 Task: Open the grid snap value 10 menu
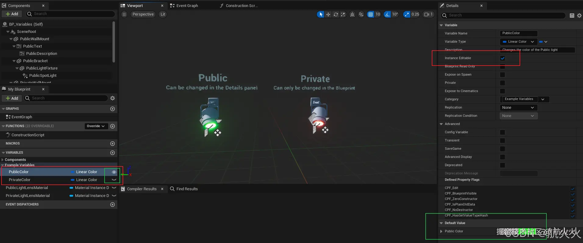[x=378, y=14]
